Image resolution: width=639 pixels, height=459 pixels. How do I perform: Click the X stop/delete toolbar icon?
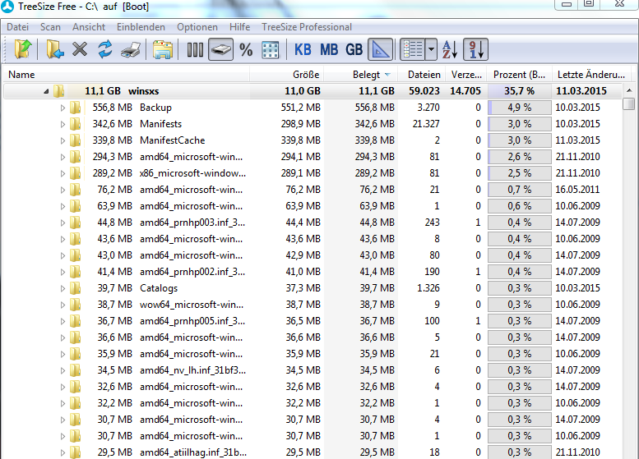tap(80, 49)
